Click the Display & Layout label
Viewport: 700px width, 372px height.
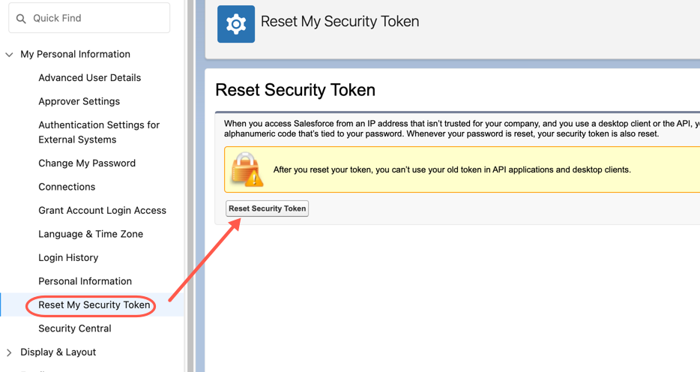click(x=58, y=352)
